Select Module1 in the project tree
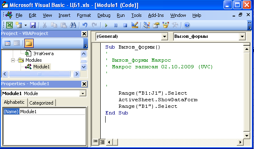This screenshot has width=254, height=149. tap(42, 67)
